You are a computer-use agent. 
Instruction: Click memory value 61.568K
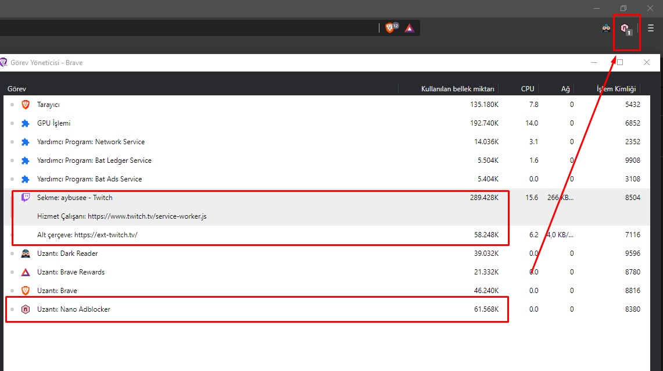click(x=486, y=309)
